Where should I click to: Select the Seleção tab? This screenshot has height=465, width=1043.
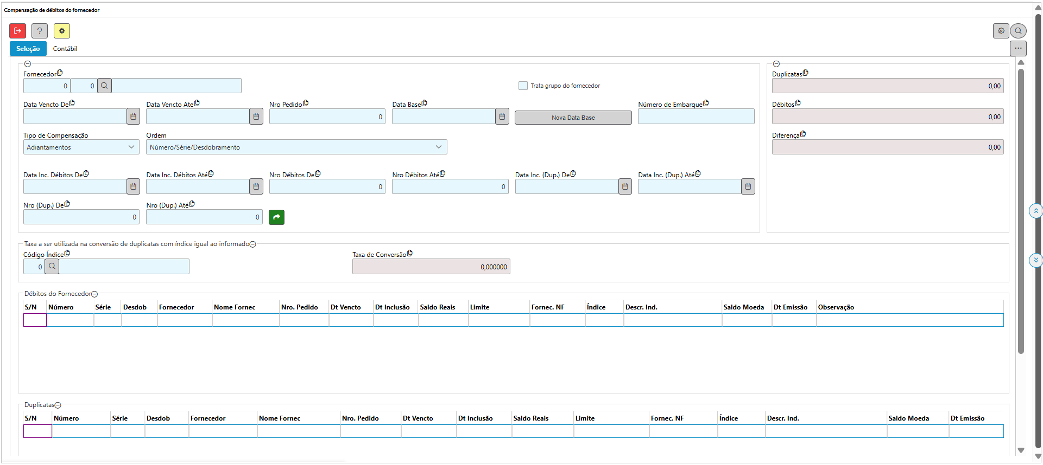click(28, 49)
